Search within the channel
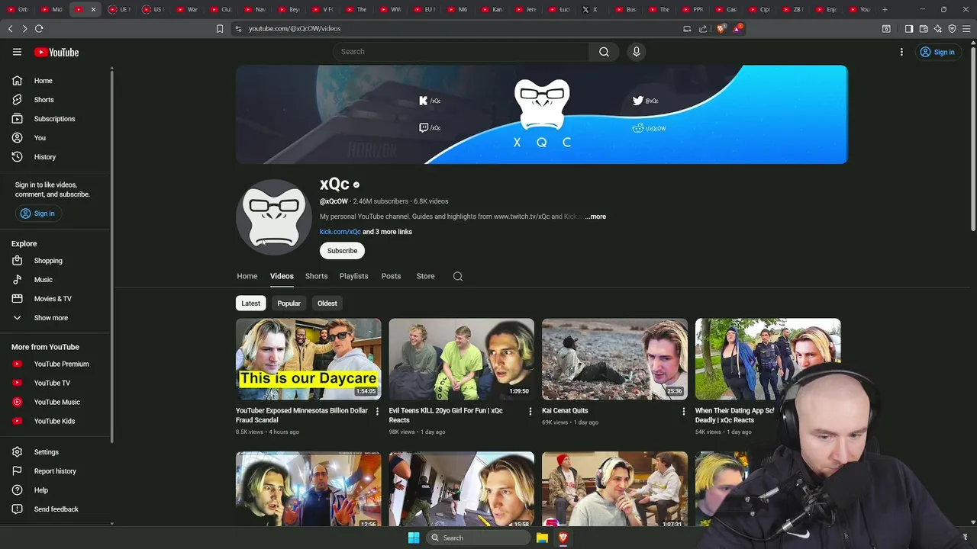Screen dimensions: 977x549 pos(458,277)
